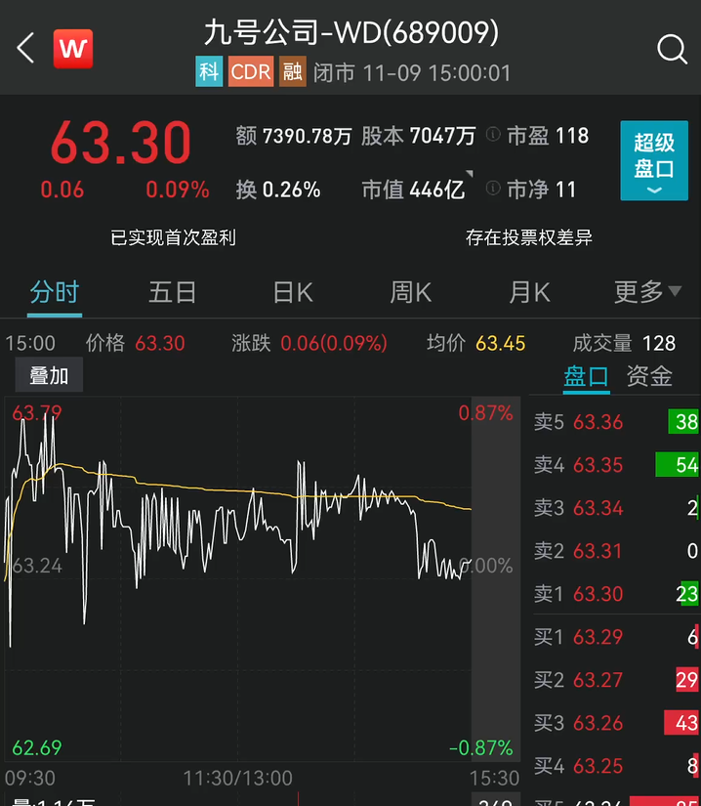The image size is (701, 806).
Task: Tap 涨跌 0.06(0.09%) value
Action: [309, 343]
